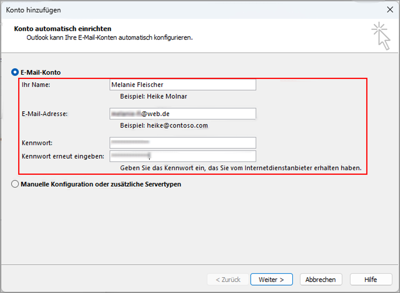Click the wizard cursor icon in header
400x293 pixels.
click(x=381, y=36)
